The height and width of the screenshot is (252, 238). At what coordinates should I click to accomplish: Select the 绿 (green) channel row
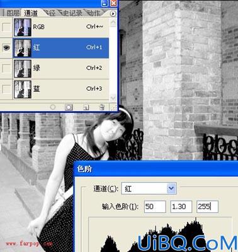tap(60, 69)
